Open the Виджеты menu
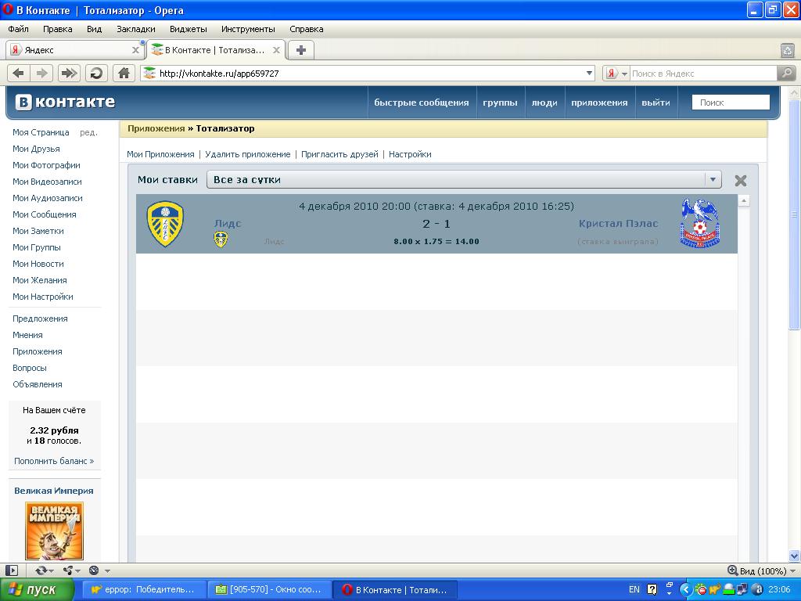Screen dimensions: 801x601 pos(188,29)
